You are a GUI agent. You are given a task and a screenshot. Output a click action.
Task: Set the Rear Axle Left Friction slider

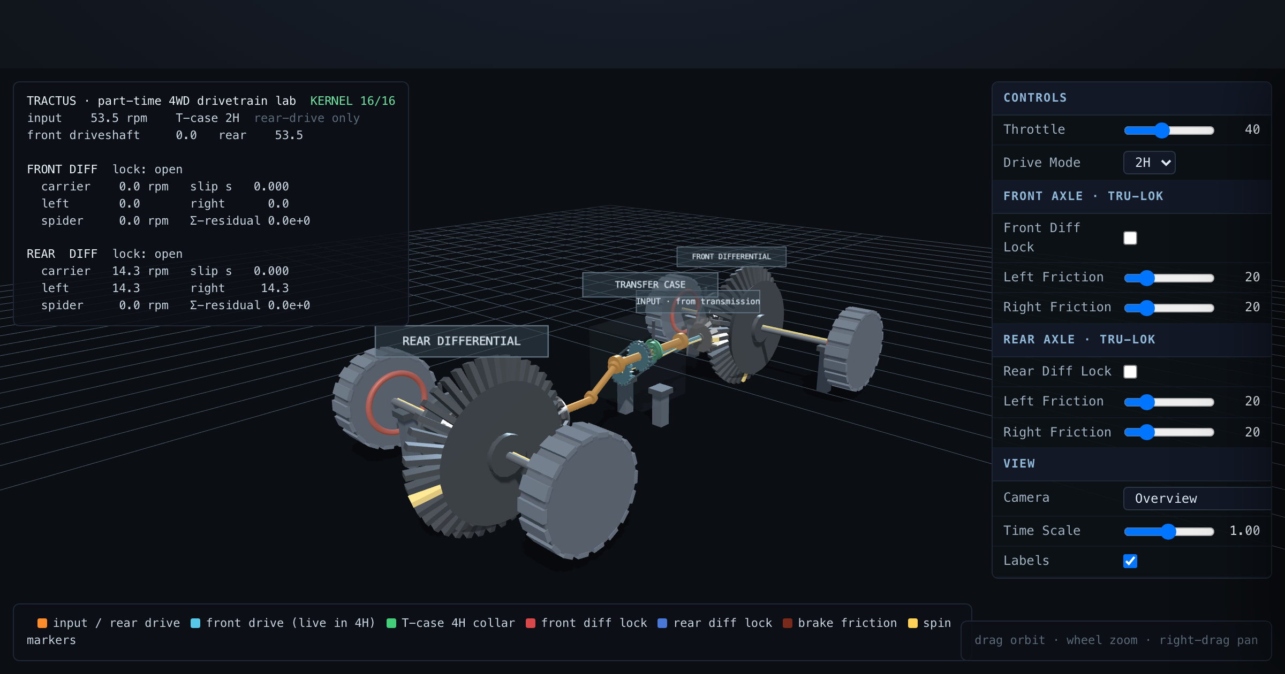[1169, 402]
